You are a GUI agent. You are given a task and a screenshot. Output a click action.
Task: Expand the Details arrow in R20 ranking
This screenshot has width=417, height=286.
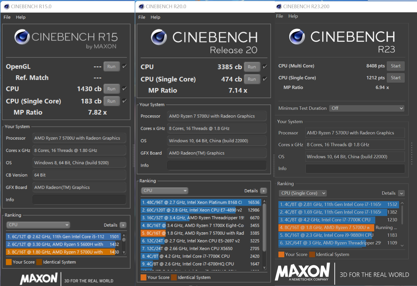pos(264,191)
